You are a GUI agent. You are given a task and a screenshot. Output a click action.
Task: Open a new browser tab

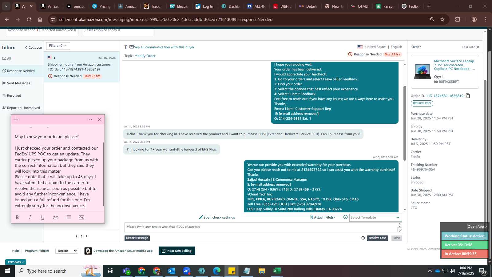coord(429,6)
